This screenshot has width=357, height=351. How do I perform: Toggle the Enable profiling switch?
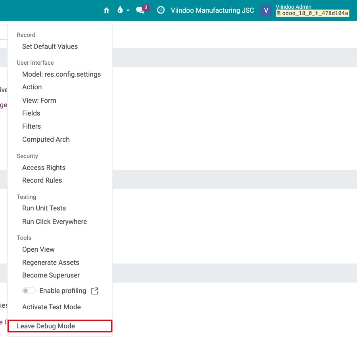click(29, 291)
